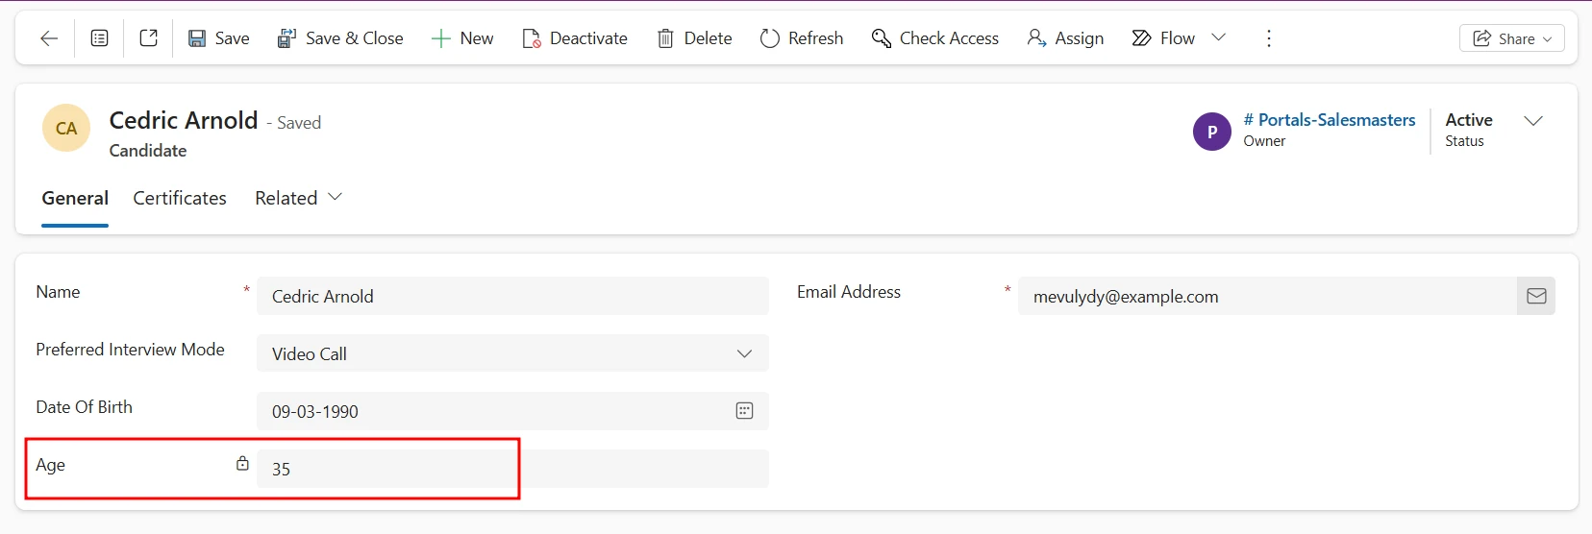The width and height of the screenshot is (1592, 534).
Task: Click the Save button
Action: click(x=218, y=38)
